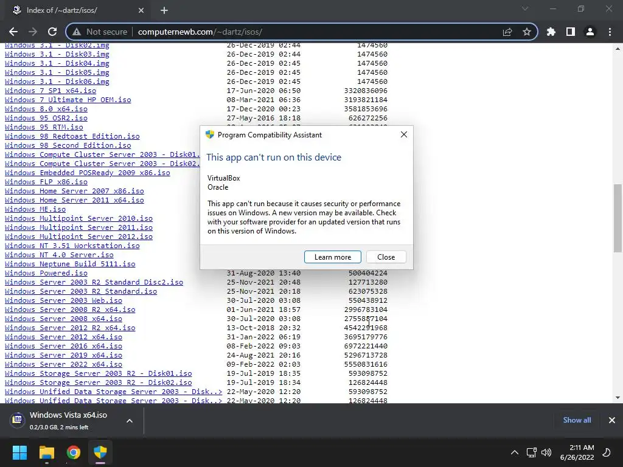Open Windows 95 OSR2.iso link
623x467 pixels.
46,118
